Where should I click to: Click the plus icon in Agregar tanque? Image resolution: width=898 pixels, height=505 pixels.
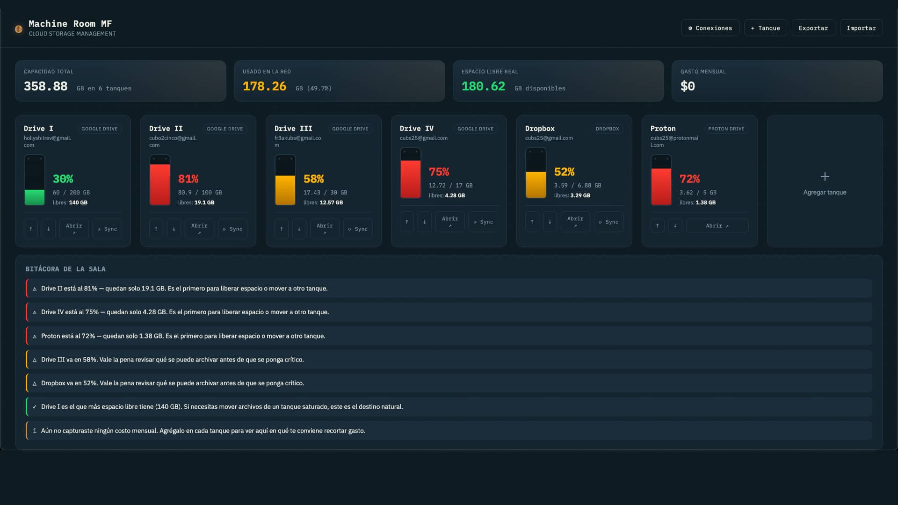pos(825,177)
